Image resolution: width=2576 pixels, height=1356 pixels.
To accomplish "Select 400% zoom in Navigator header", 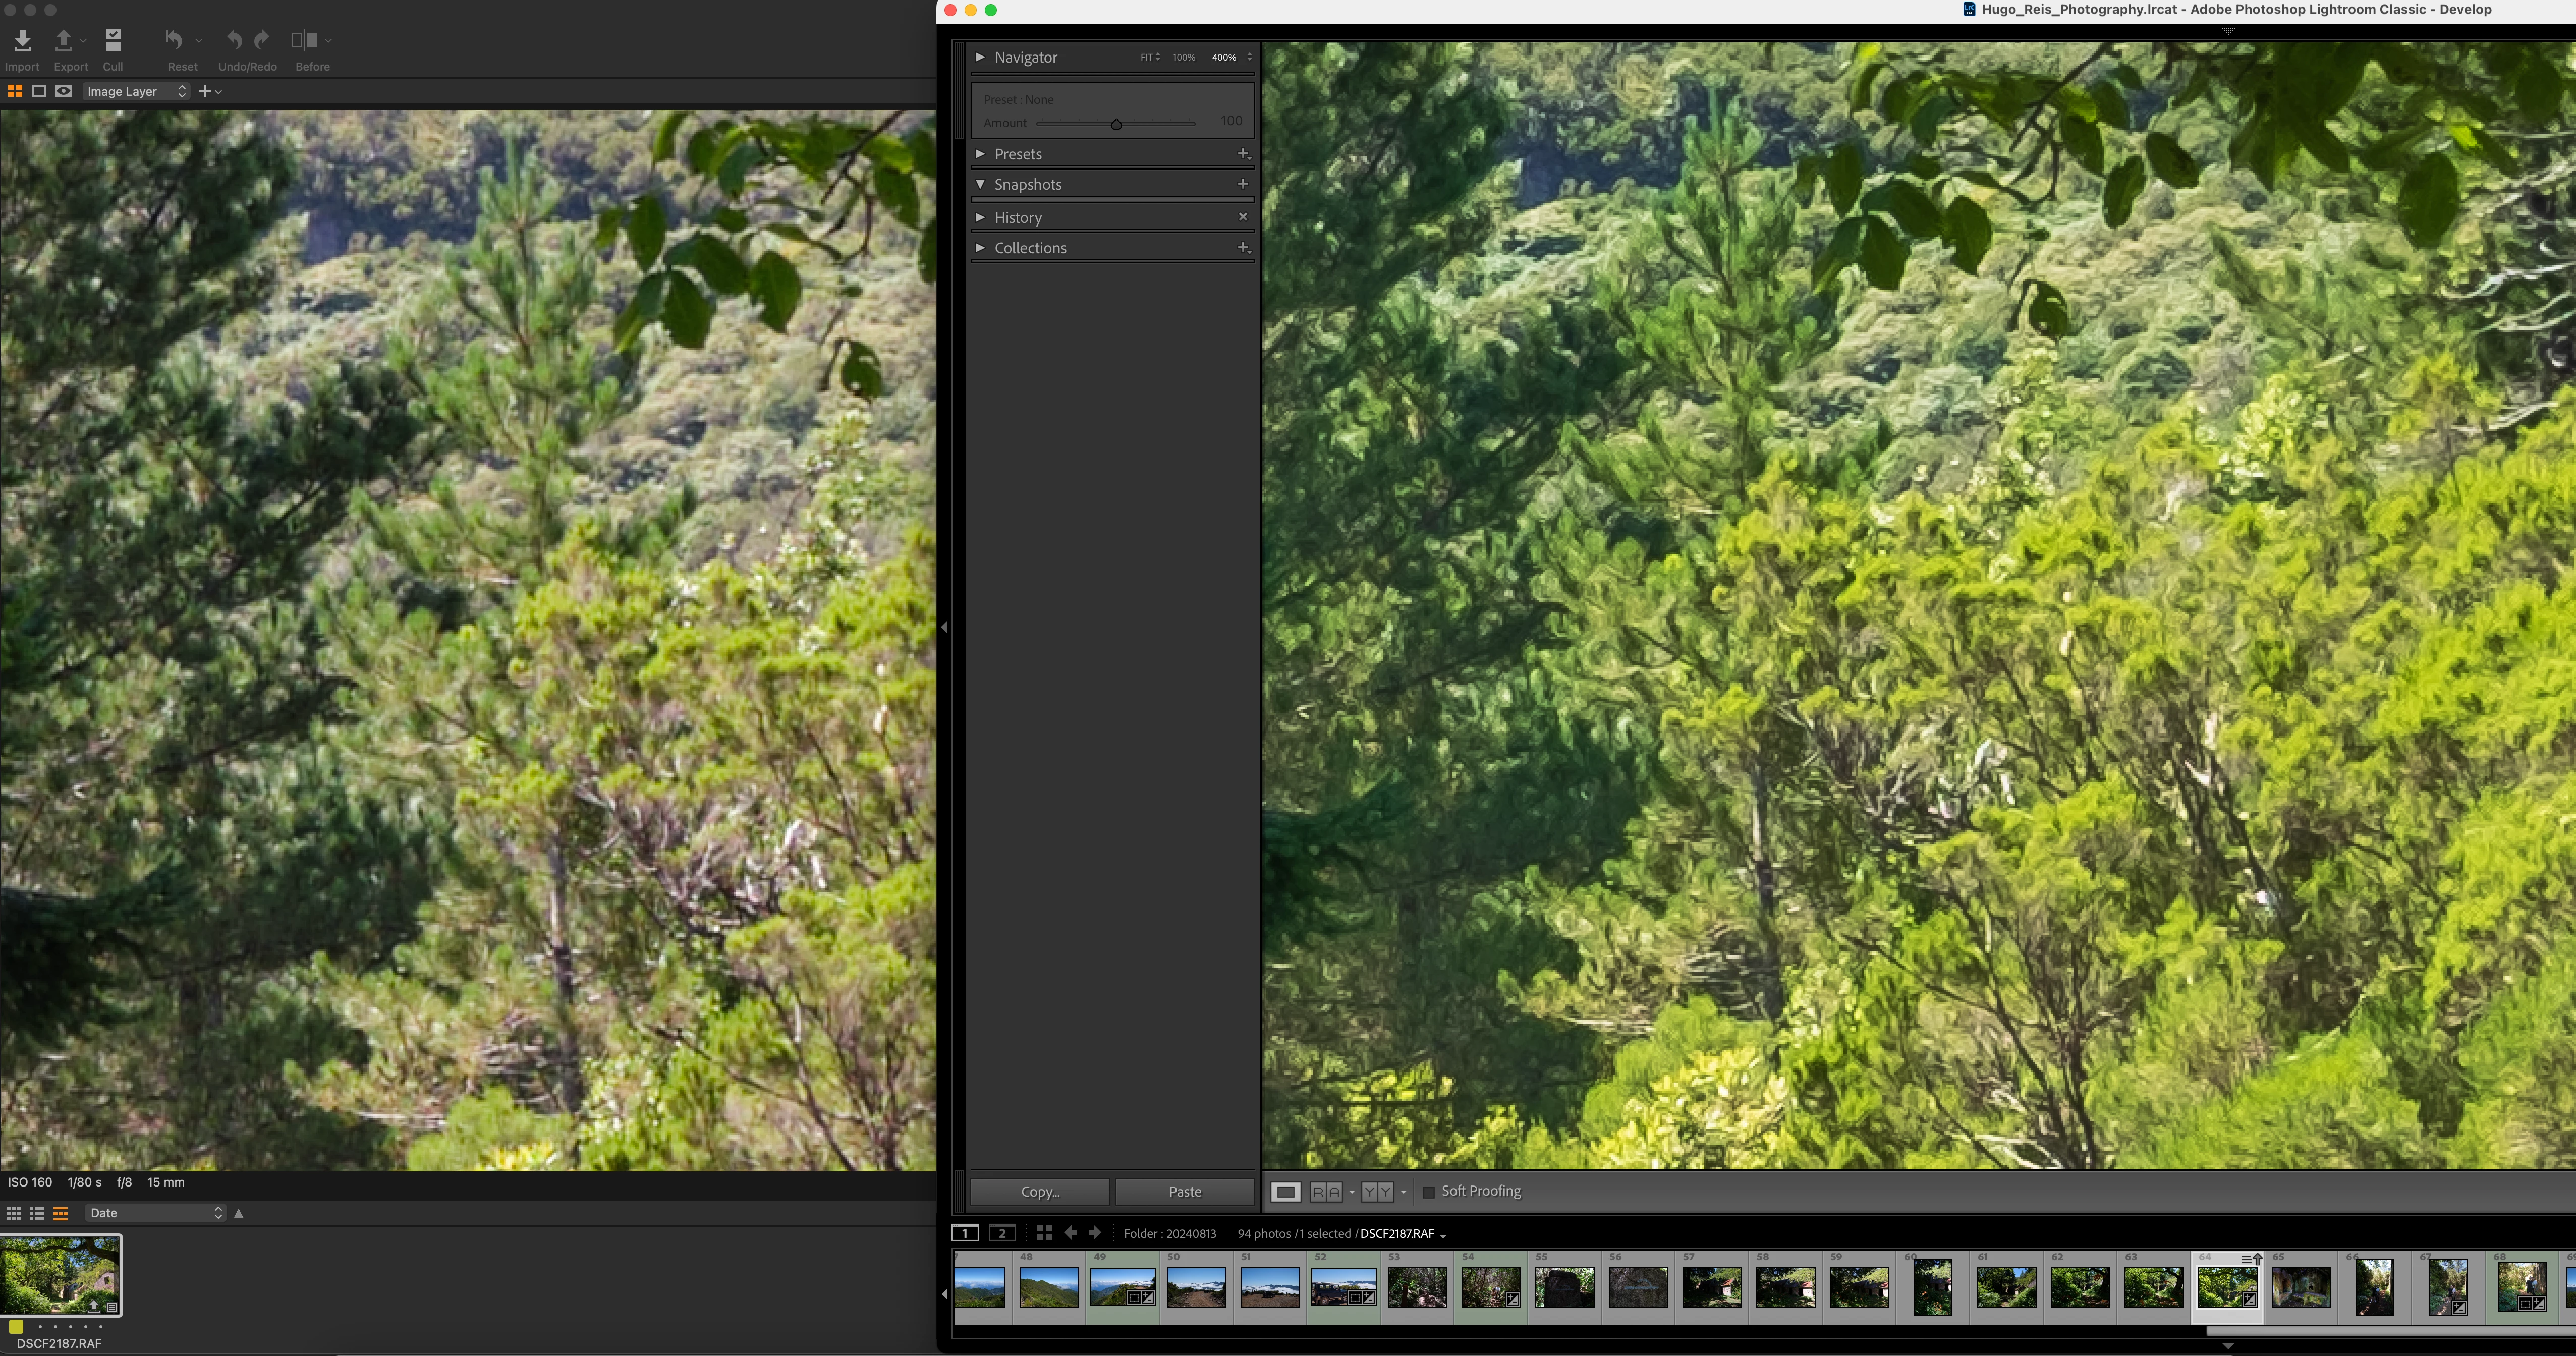I will click(x=1223, y=57).
